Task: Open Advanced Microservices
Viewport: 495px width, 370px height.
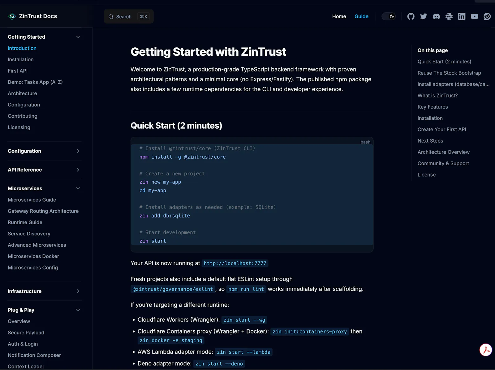Action: [x=37, y=245]
